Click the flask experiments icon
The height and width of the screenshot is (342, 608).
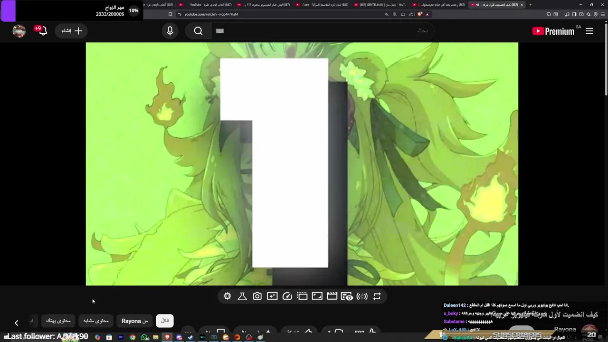coord(242,296)
